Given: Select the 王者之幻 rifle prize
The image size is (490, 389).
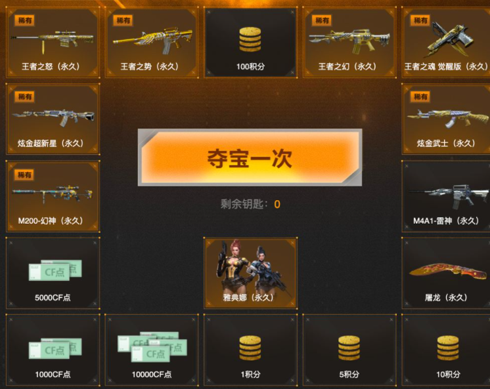Looking at the screenshot, I should (349, 43).
